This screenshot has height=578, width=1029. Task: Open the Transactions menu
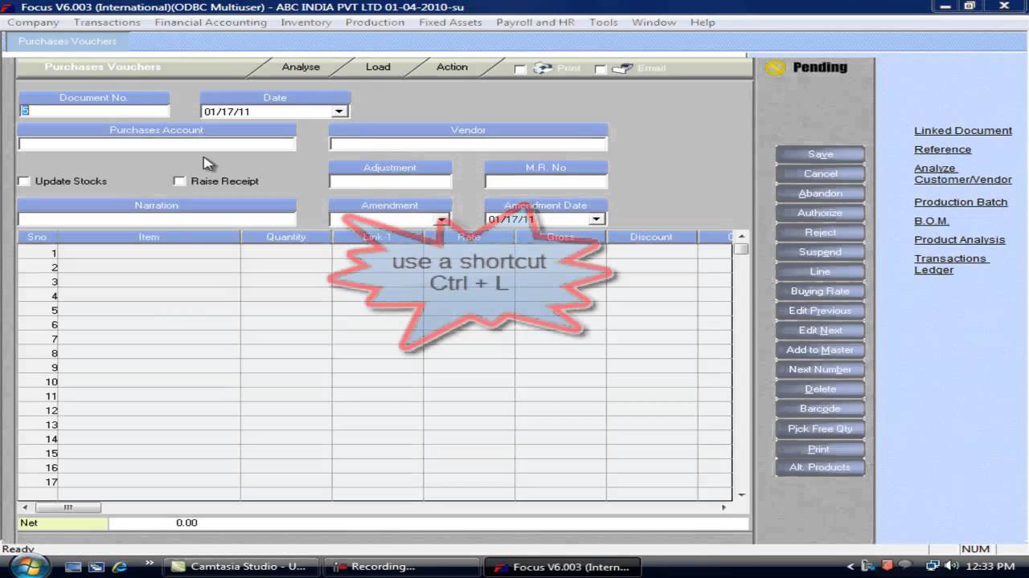107,22
